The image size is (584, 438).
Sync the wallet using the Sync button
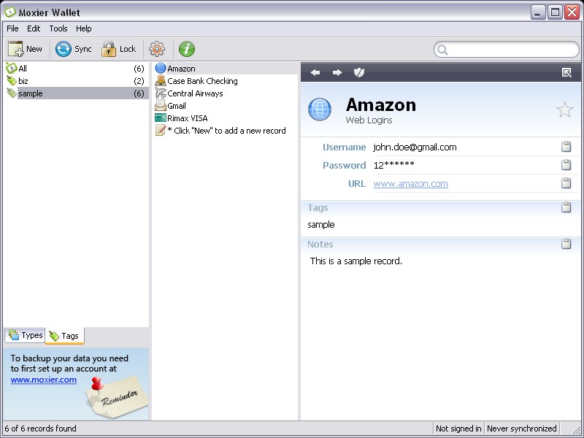[74, 49]
